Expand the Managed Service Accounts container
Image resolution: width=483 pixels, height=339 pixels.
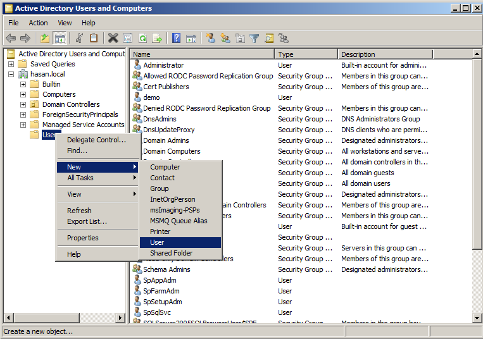[23, 125]
